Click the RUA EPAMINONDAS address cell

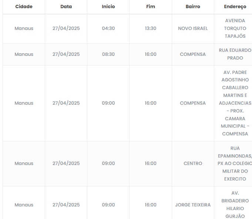click(x=235, y=164)
